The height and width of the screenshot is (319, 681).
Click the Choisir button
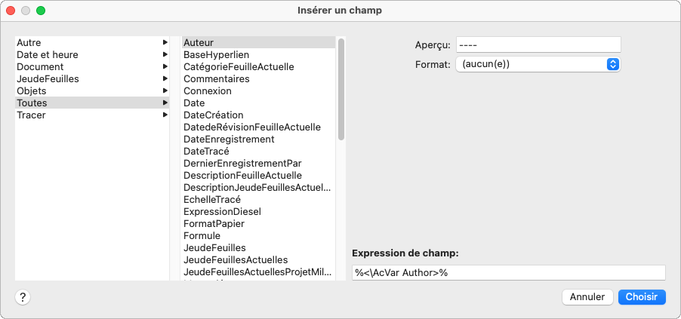[x=642, y=297]
